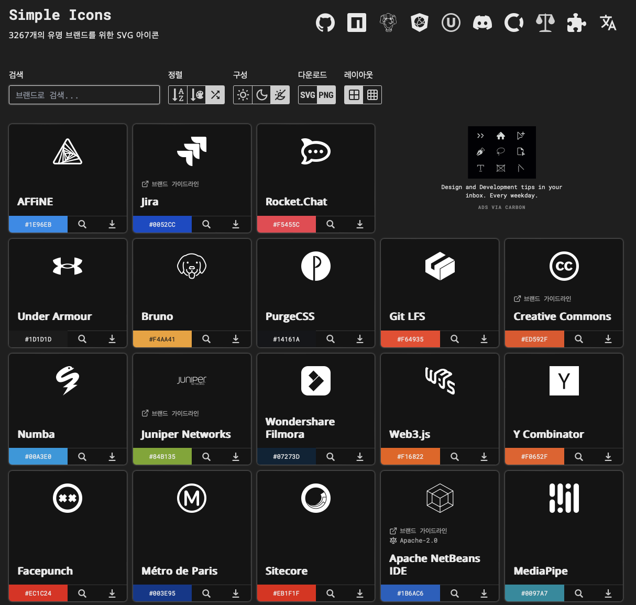636x605 pixels.
Task: Open the Packagist icon link
Action: (388, 23)
